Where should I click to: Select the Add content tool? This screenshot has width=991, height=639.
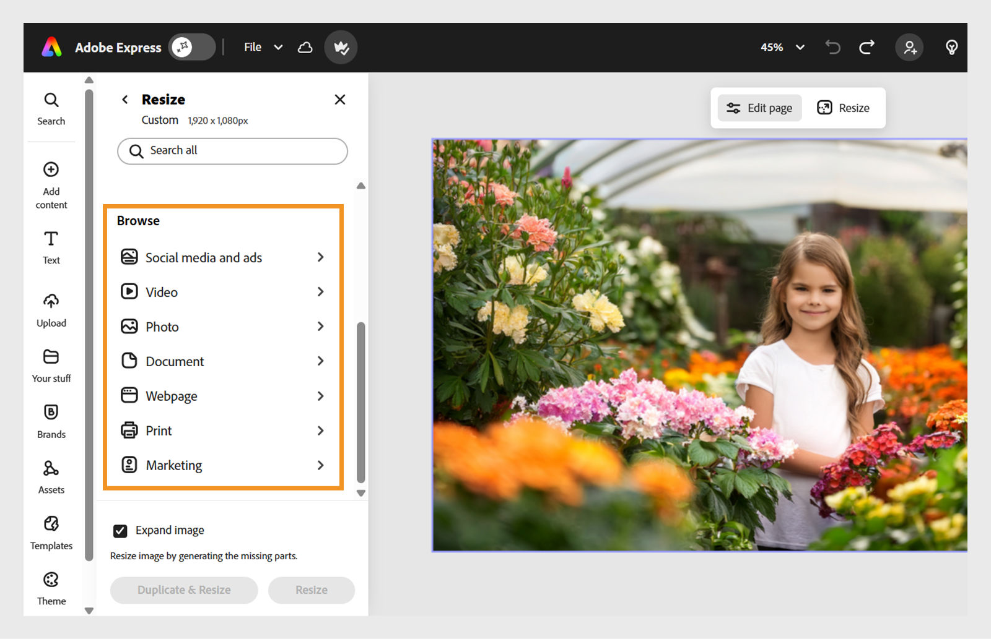(x=51, y=182)
